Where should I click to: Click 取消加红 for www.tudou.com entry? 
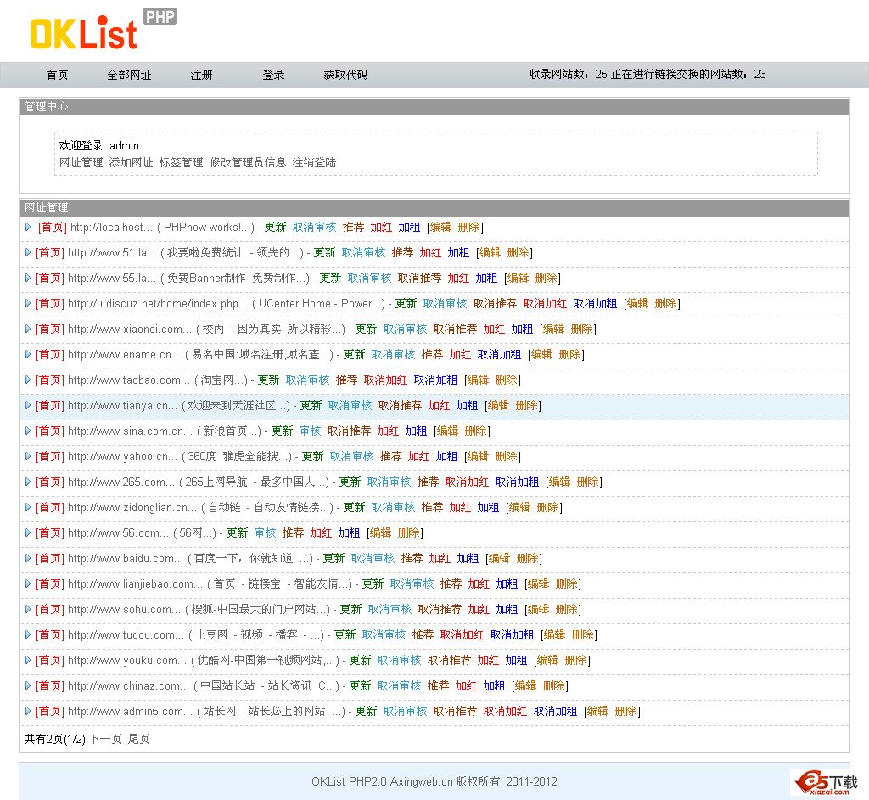click(462, 634)
